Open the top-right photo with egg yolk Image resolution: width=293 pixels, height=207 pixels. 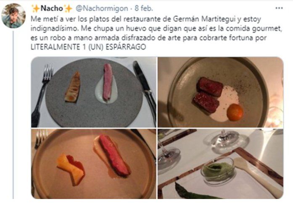coord(221,92)
